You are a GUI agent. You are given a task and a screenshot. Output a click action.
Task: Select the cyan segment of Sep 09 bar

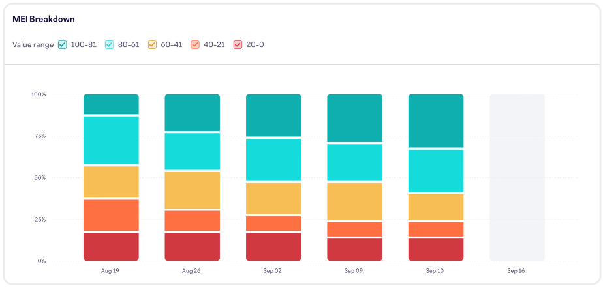coord(354,162)
